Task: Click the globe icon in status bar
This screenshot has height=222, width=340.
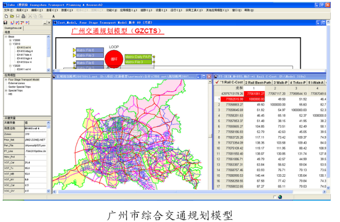Action: [x=280, y=197]
